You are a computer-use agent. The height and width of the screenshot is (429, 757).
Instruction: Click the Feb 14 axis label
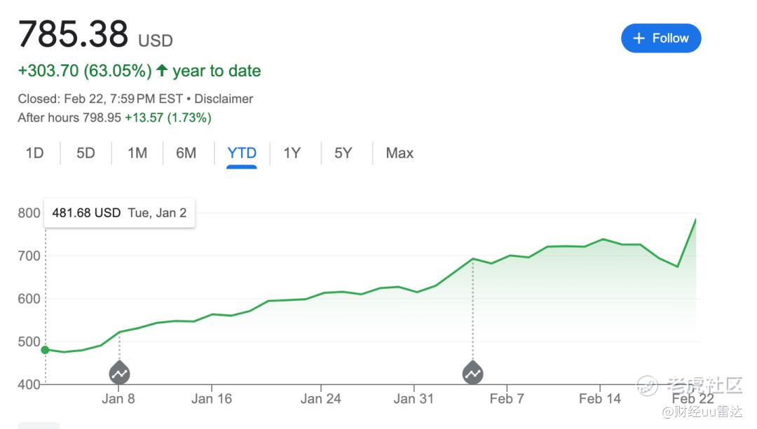(600, 399)
